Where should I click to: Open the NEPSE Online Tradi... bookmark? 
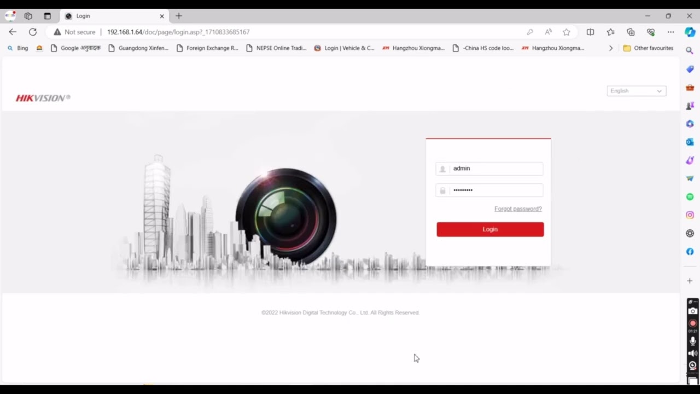click(x=276, y=48)
